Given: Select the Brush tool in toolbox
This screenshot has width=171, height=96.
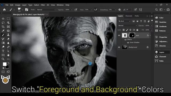Looking at the screenshot, I should [3, 35].
